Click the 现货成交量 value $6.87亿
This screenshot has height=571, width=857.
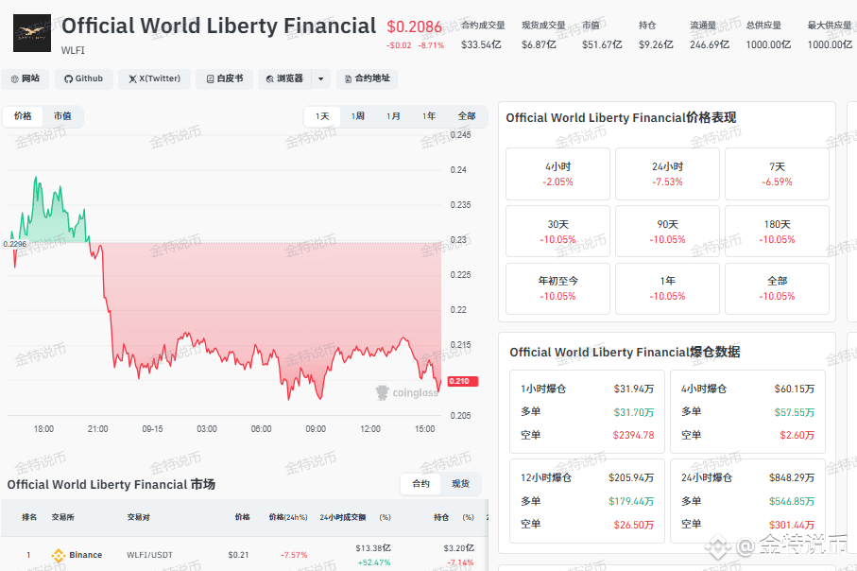coord(539,44)
